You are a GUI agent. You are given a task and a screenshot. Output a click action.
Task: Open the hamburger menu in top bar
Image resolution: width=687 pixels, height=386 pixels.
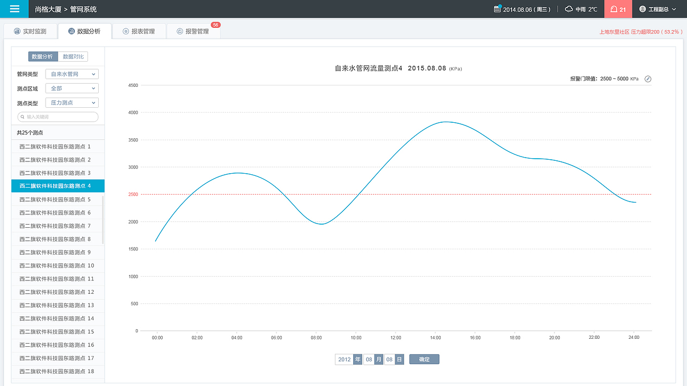point(14,9)
